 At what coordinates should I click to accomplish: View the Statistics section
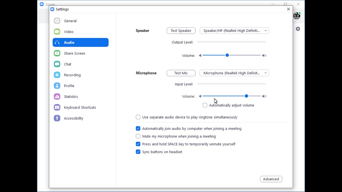point(80,97)
